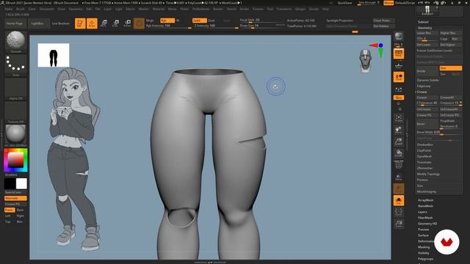Open the material sphere picker
Viewport: 470px width, 264px height.
point(15,135)
